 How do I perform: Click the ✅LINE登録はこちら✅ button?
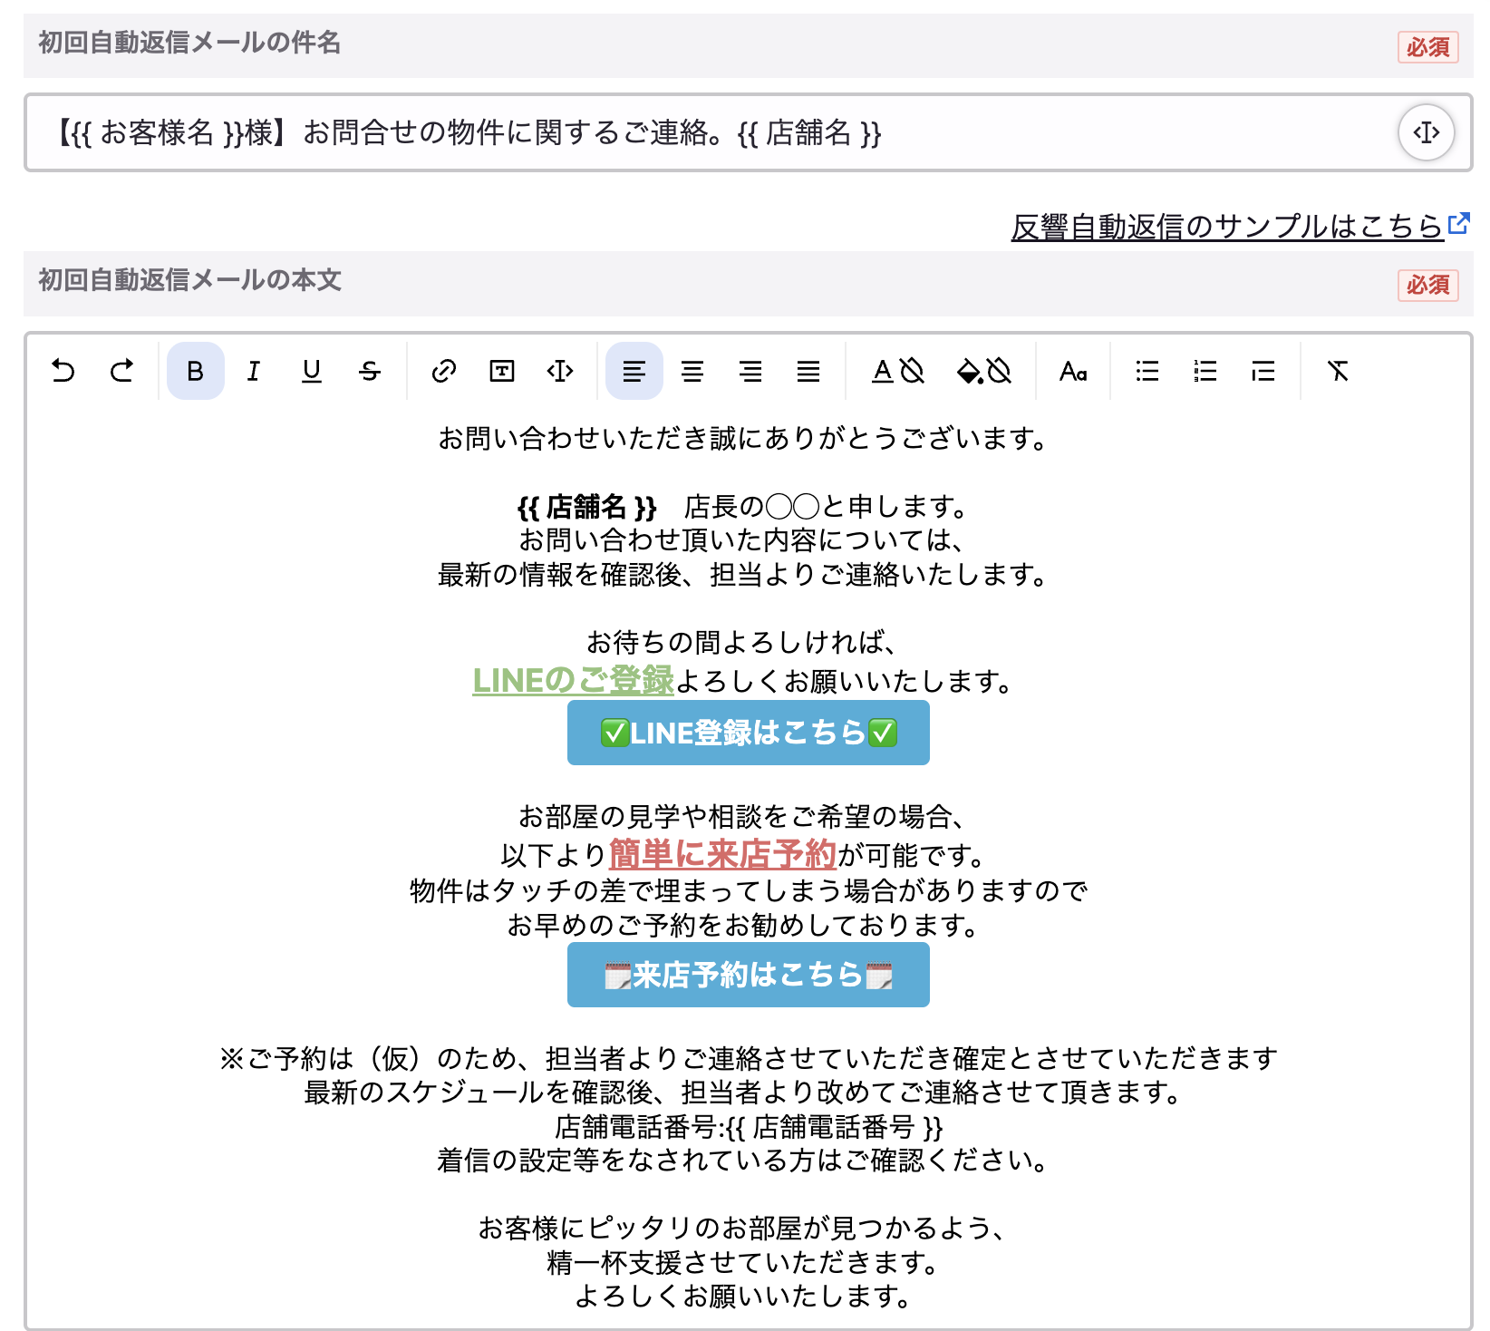point(749,733)
